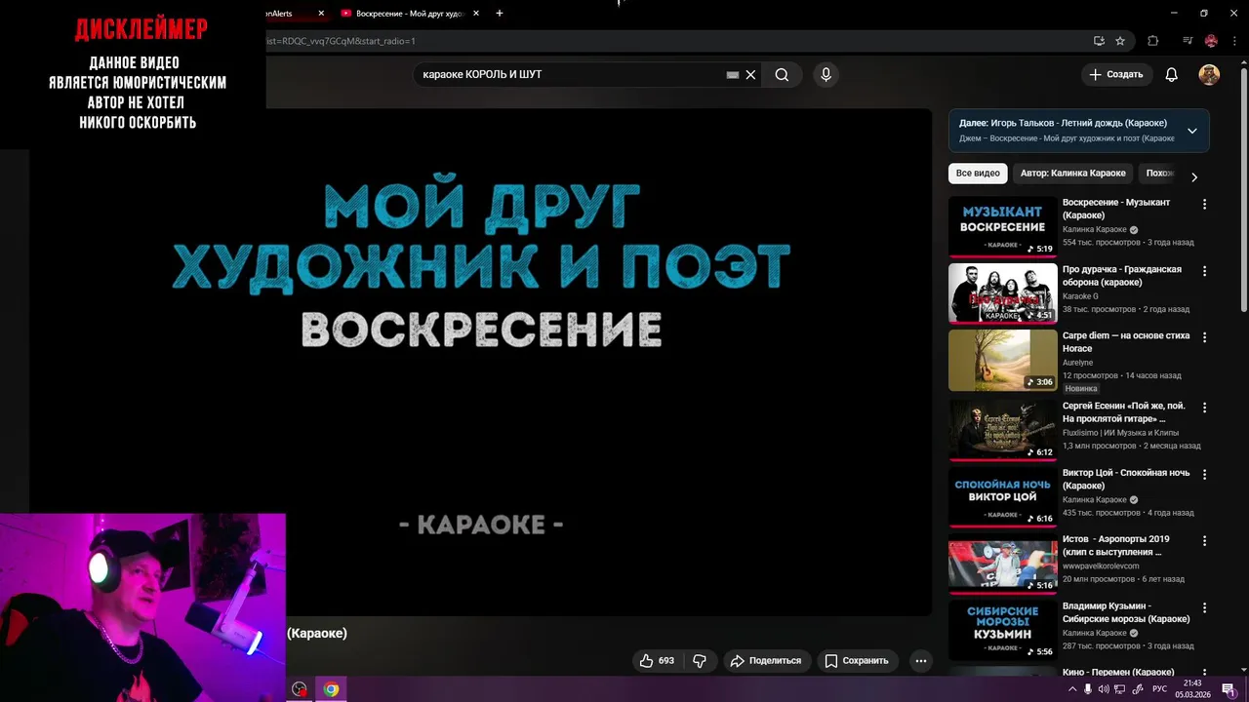Open Владимир Кузьмин - Сибирские морозы title
The image size is (1249, 702).
[1126, 612]
